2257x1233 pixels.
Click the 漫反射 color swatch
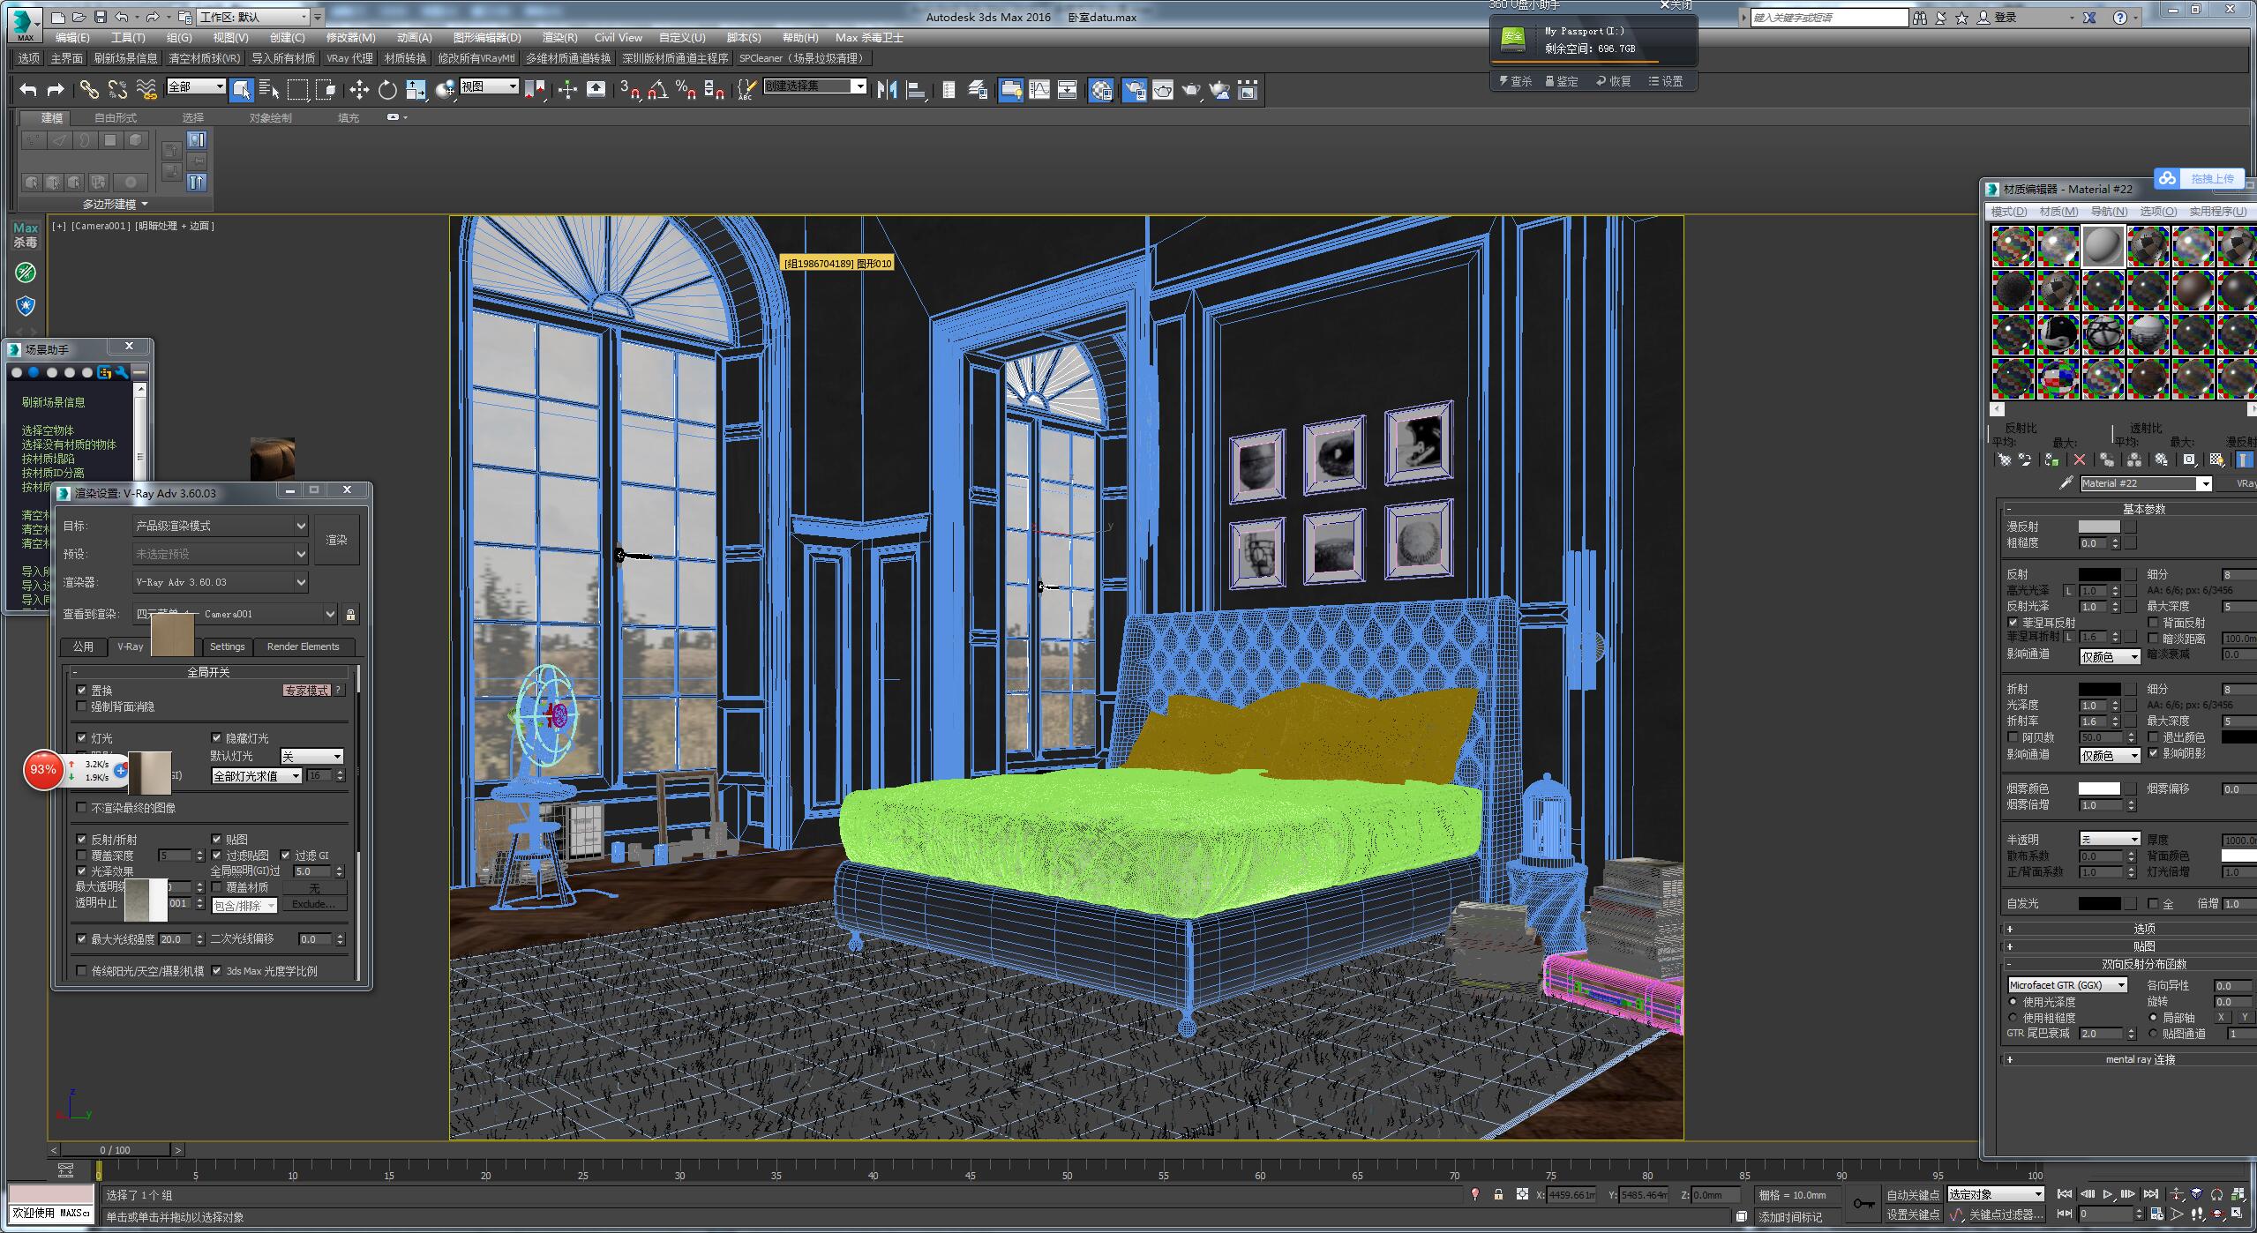[x=2098, y=527]
